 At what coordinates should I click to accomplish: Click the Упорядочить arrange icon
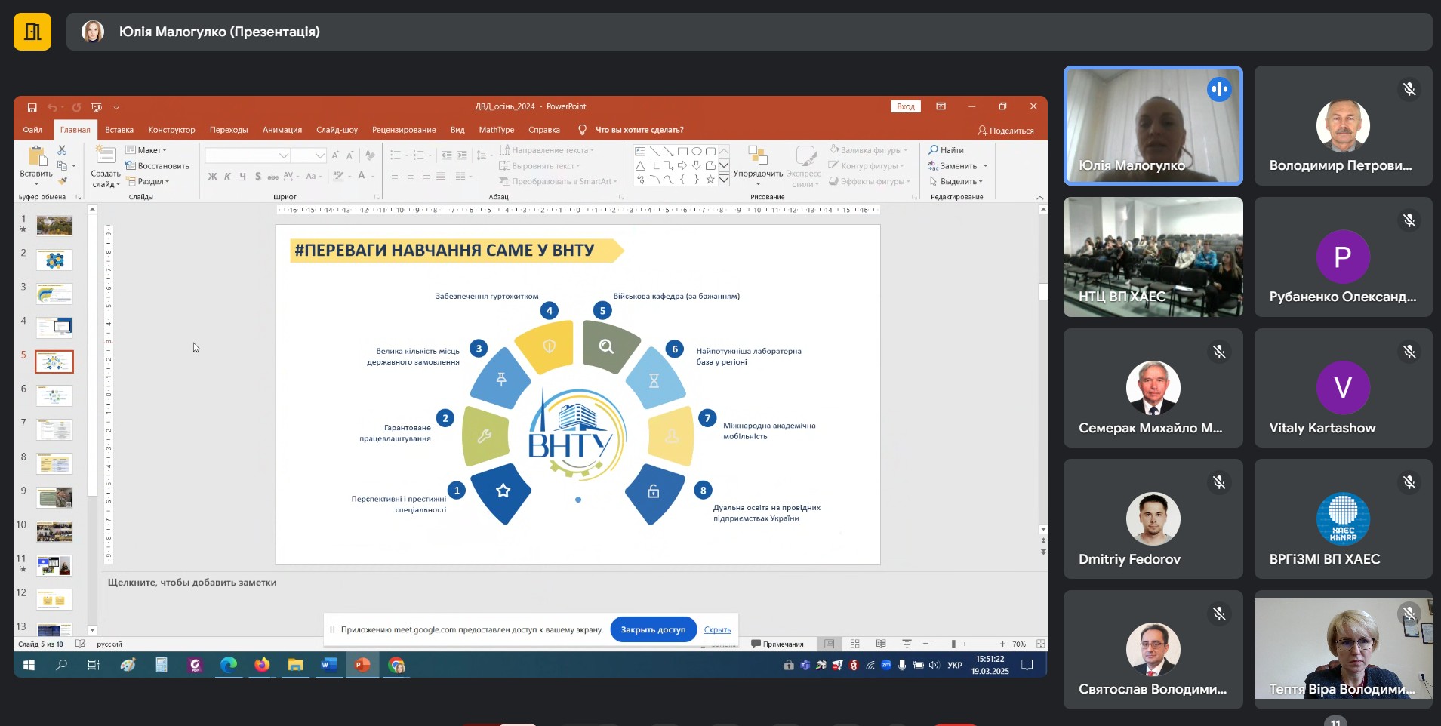[758, 165]
